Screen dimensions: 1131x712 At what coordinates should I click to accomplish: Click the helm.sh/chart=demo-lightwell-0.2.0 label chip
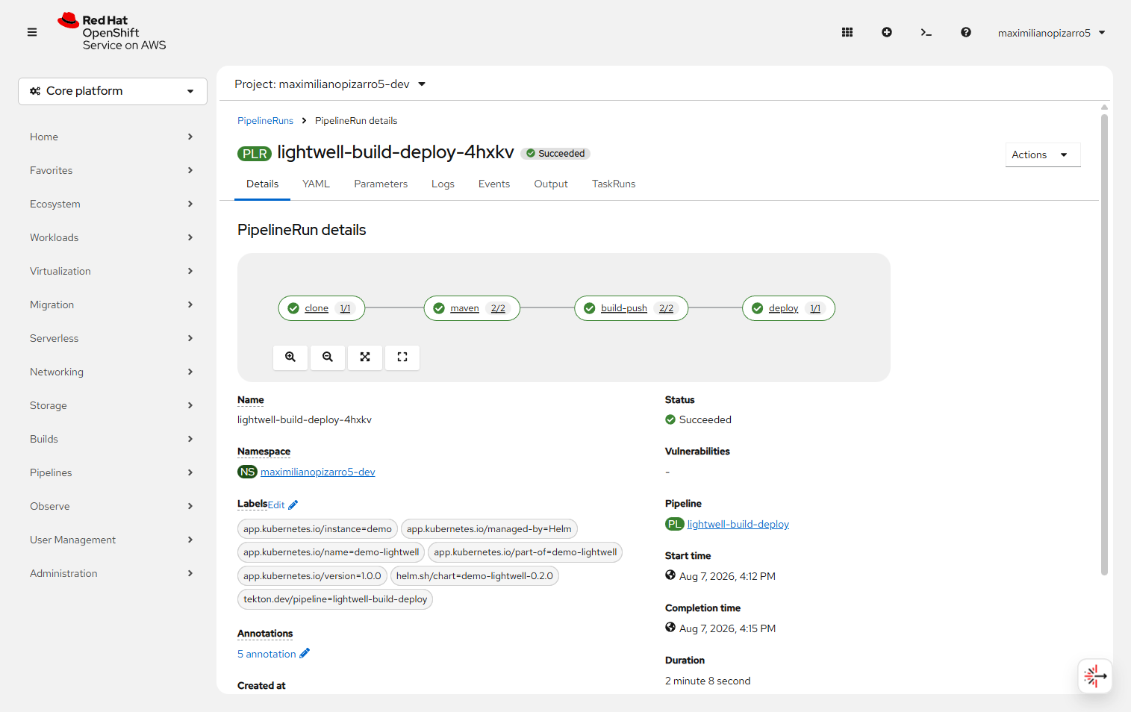tap(475, 576)
